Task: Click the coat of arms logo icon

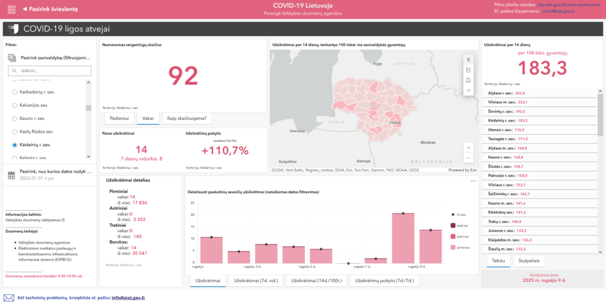Action: (14, 28)
